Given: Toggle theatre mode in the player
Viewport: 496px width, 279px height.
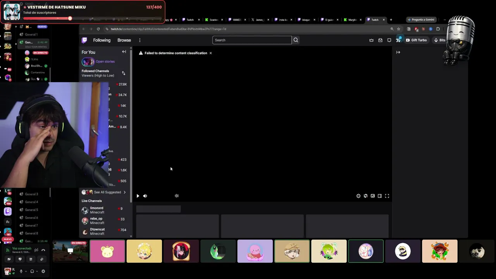Looking at the screenshot, I should [380, 196].
